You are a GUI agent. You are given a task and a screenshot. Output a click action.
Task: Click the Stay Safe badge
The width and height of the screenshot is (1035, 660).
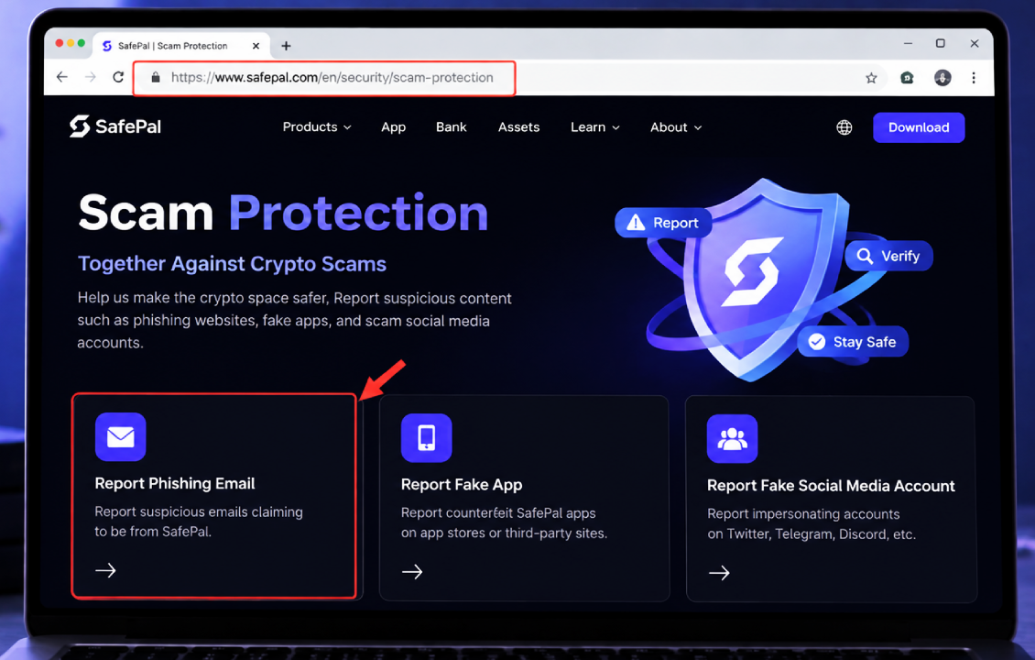853,342
